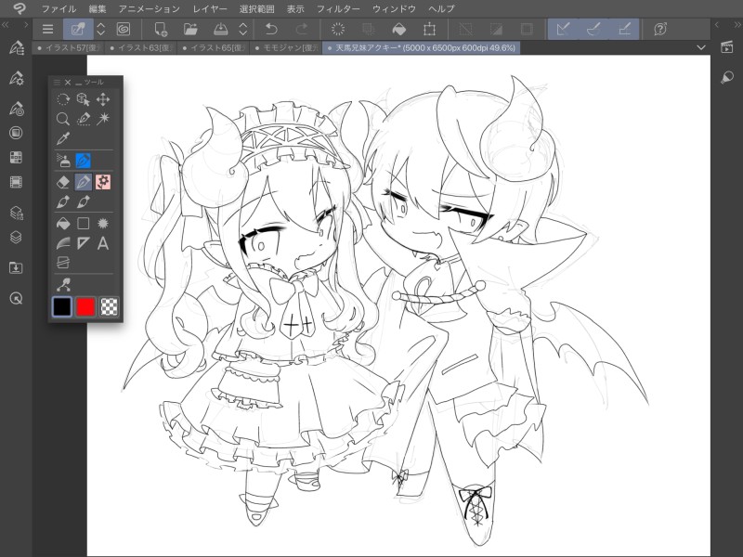Switch to the モモジャン canvas tab
This screenshot has height=557, width=743.
[286, 48]
